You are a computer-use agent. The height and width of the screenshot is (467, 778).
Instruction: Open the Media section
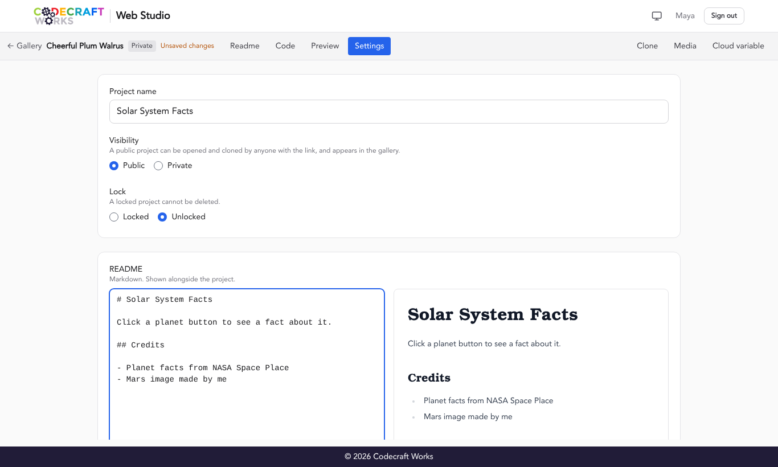(x=685, y=46)
